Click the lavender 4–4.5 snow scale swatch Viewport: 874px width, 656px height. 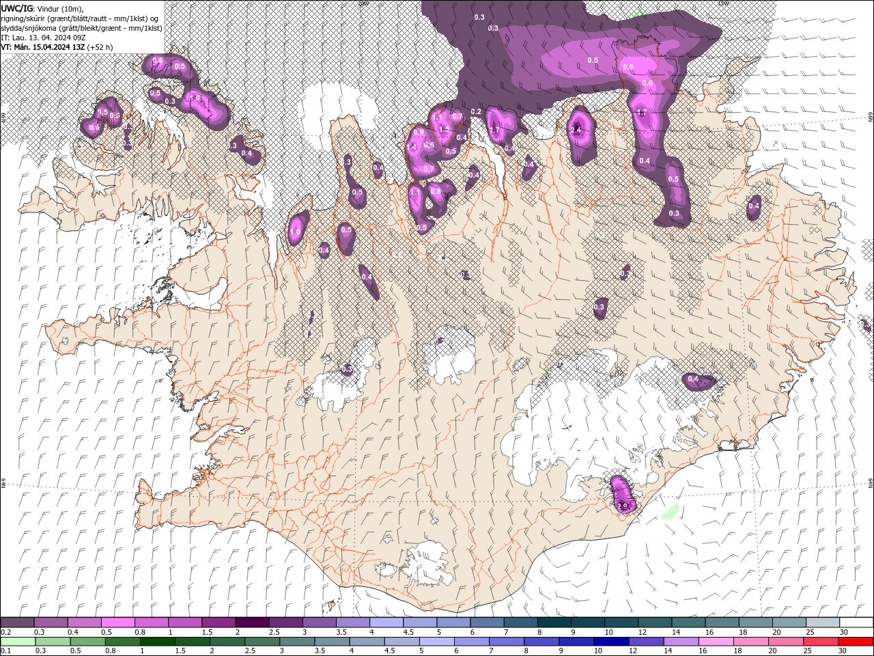[x=386, y=623]
